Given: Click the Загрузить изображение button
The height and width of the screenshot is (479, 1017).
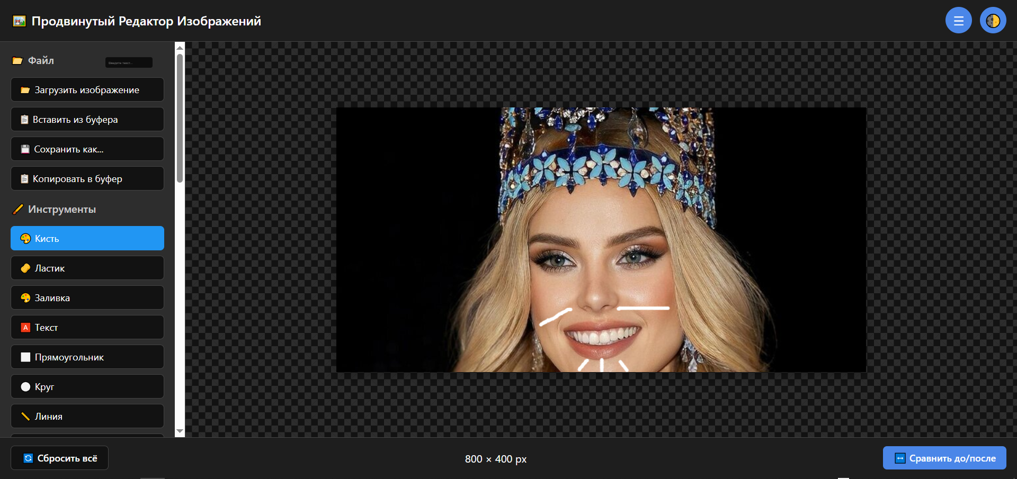Looking at the screenshot, I should click(x=87, y=90).
